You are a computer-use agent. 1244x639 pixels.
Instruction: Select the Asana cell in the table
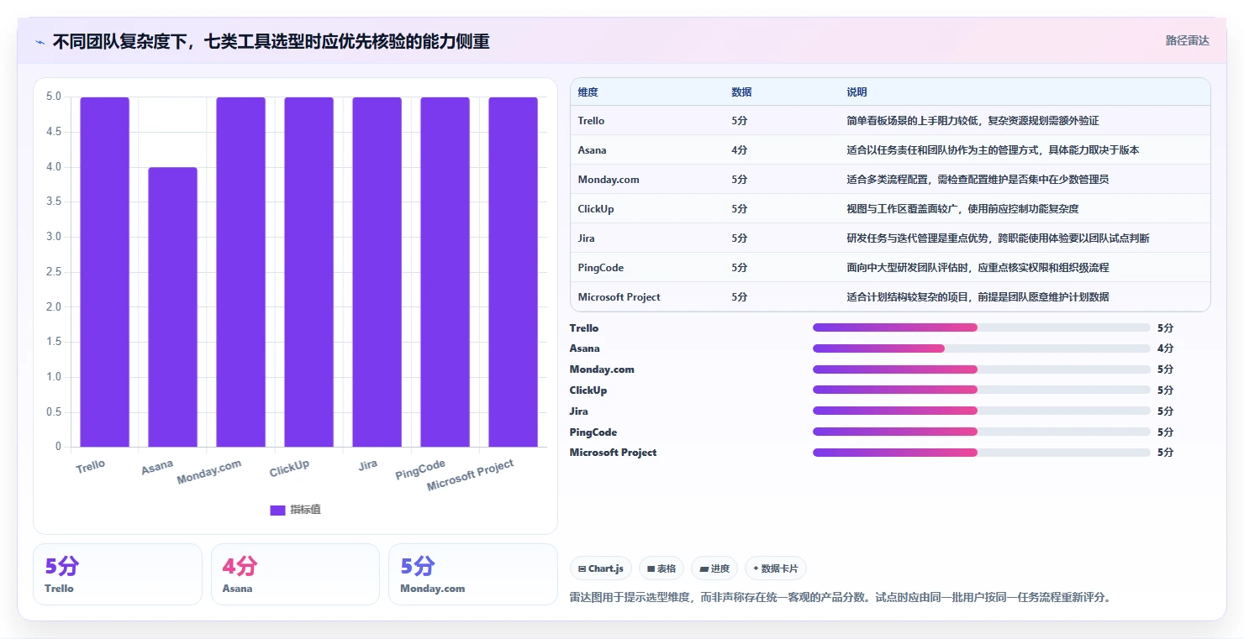(x=592, y=150)
